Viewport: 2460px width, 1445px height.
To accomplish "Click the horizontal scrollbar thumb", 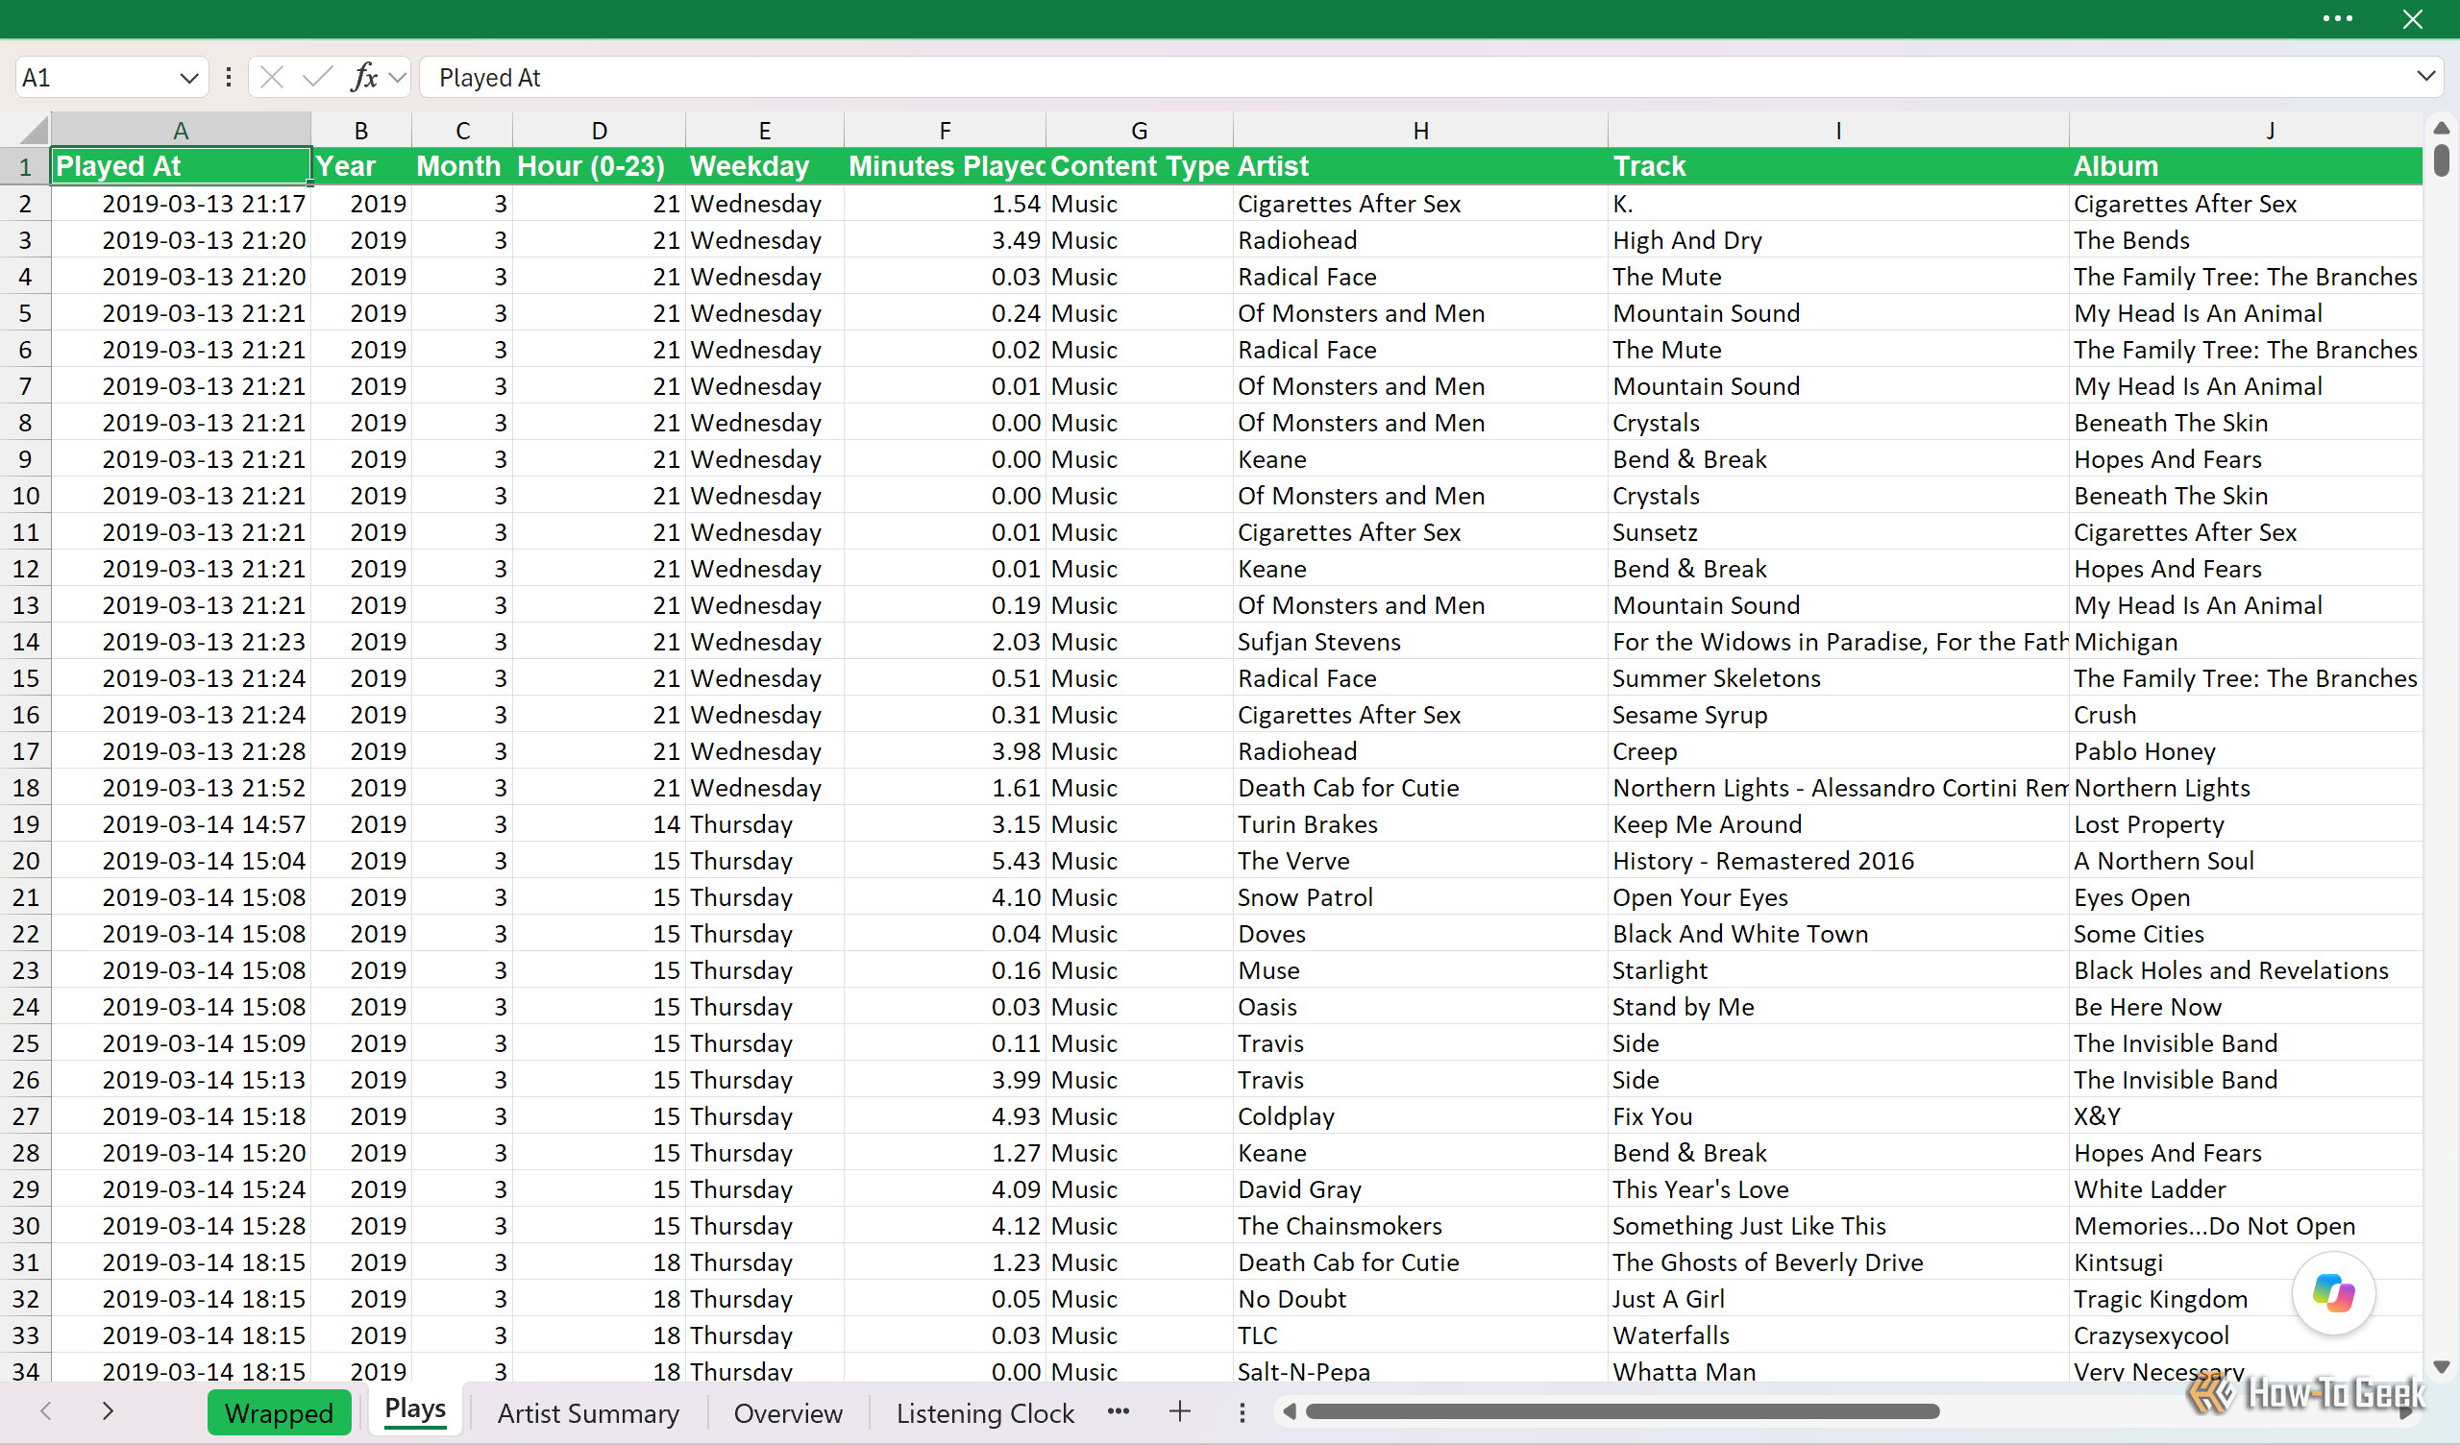I will [1622, 1410].
